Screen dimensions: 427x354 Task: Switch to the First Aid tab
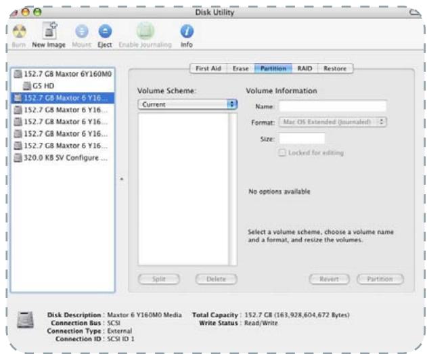[208, 68]
